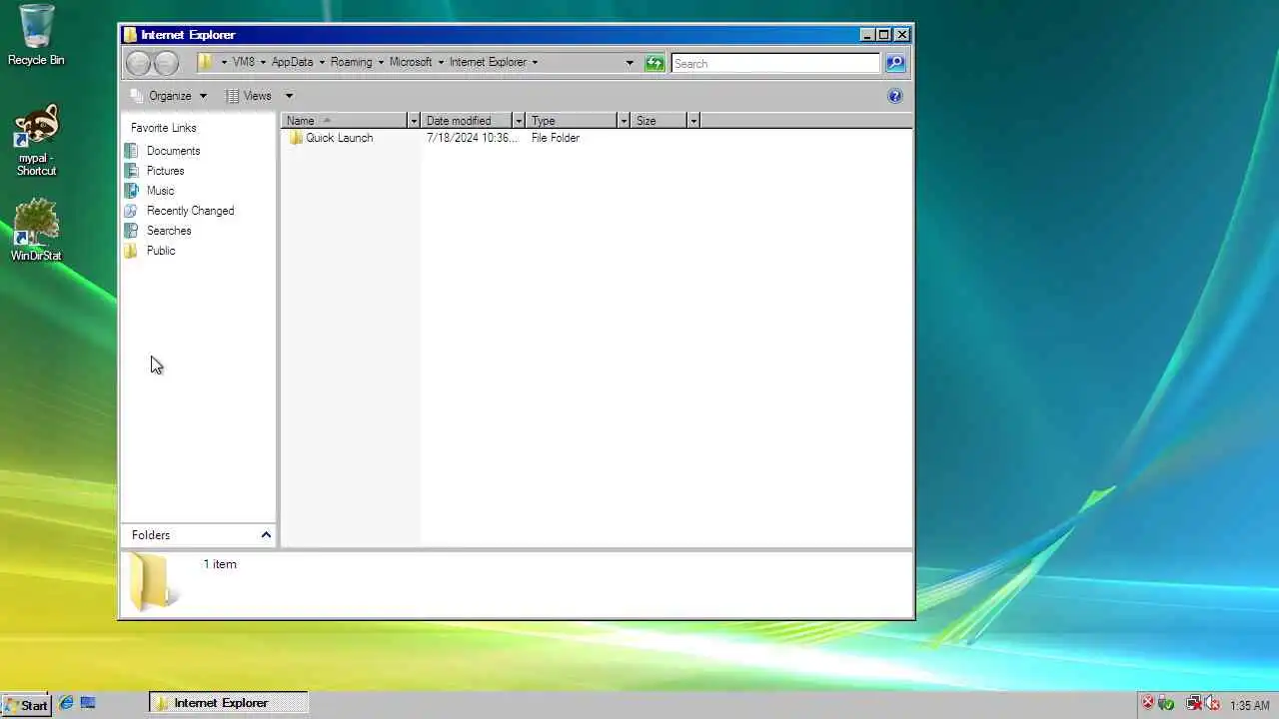The width and height of the screenshot is (1279, 719).
Task: Sort by the Date modified column header
Action: [x=467, y=121]
